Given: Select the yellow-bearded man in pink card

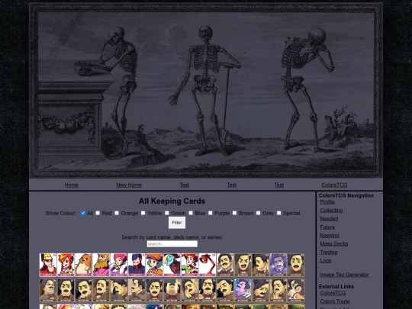Looking at the screenshot, I should point(101,265).
